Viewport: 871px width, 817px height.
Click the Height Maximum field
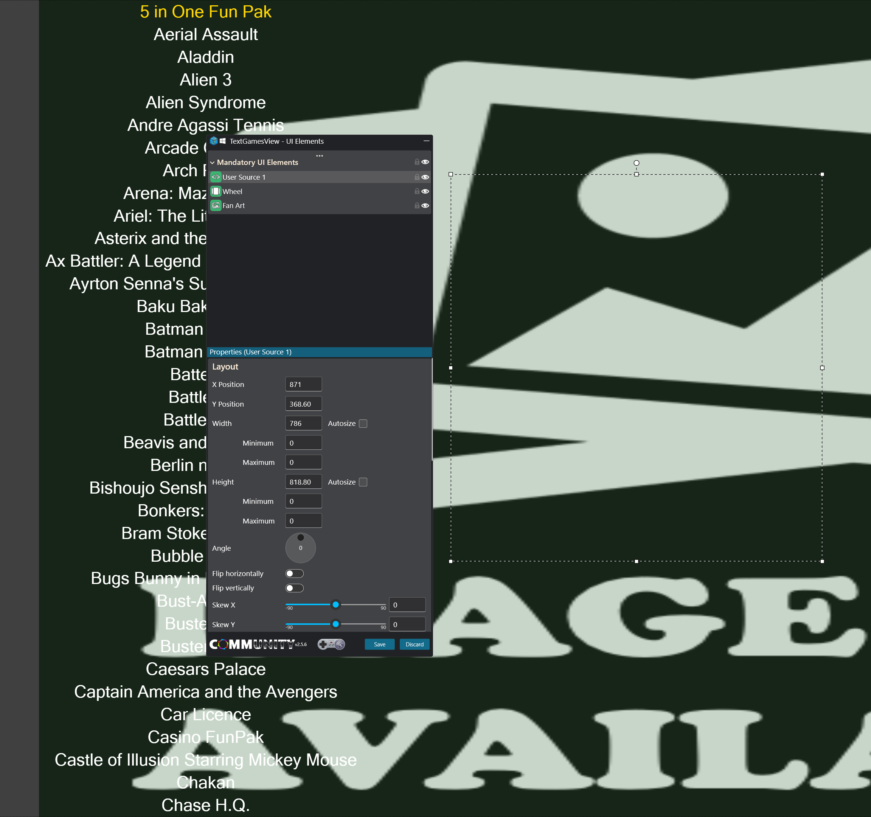click(304, 521)
